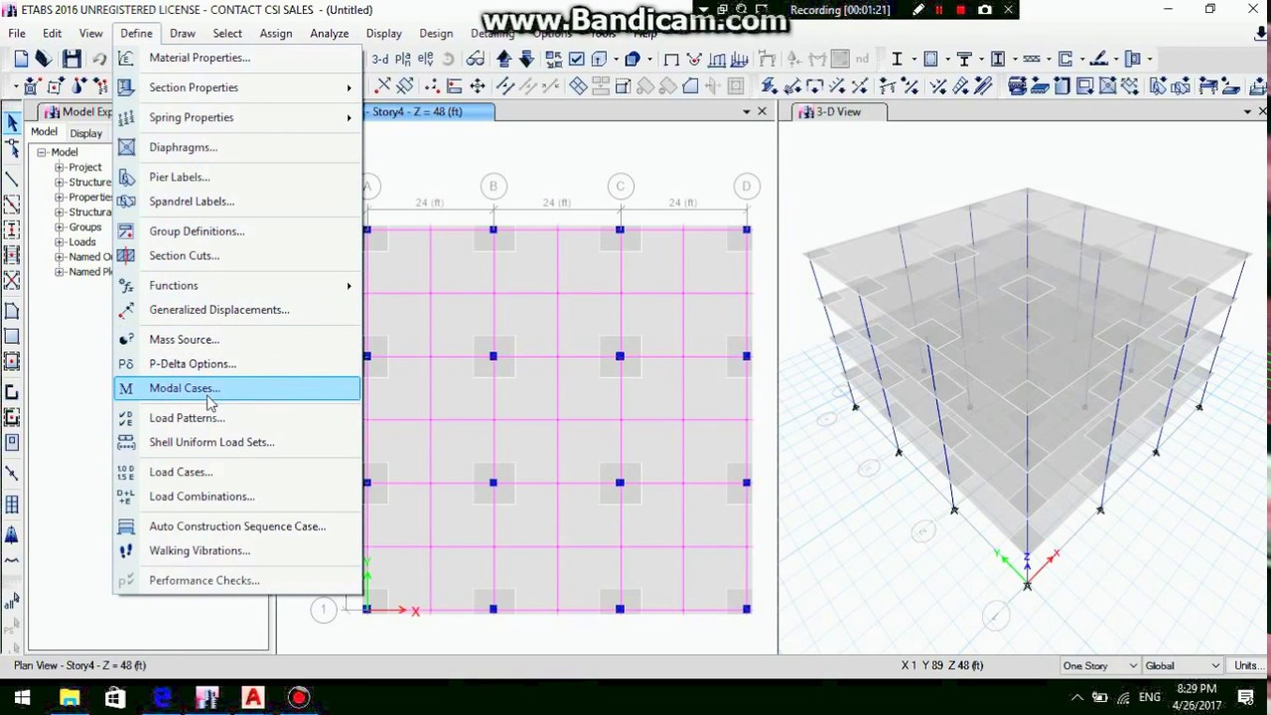This screenshot has width=1271, height=715.
Task: Move up one story with up-arrow icon
Action: [504, 59]
